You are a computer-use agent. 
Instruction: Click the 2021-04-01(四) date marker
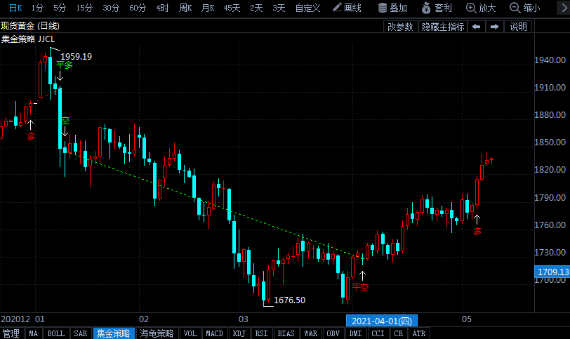coord(382,321)
